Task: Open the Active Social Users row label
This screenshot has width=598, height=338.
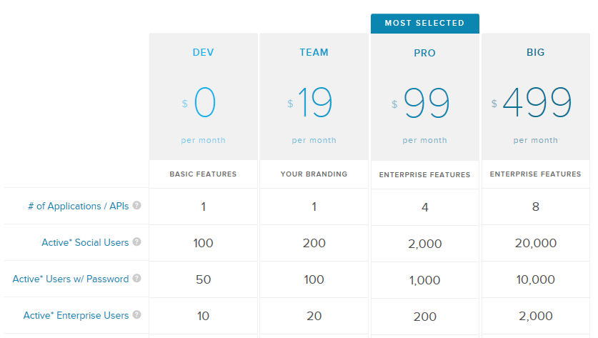Action: point(85,242)
